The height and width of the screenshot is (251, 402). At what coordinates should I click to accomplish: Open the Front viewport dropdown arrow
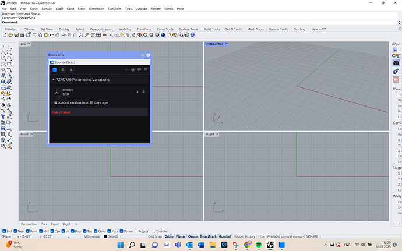[32, 134]
